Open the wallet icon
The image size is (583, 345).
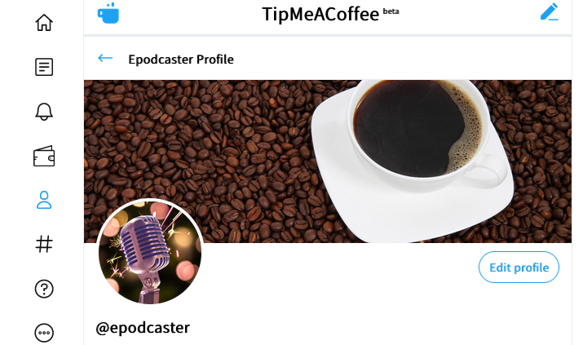coord(44,156)
